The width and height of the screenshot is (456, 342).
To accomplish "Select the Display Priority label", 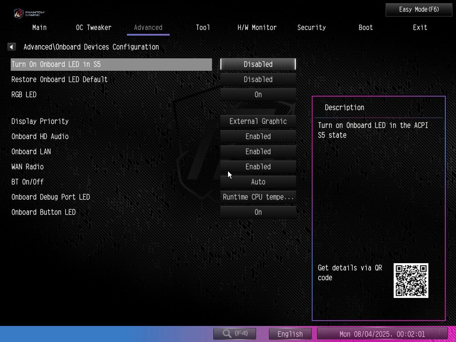I will point(40,121).
